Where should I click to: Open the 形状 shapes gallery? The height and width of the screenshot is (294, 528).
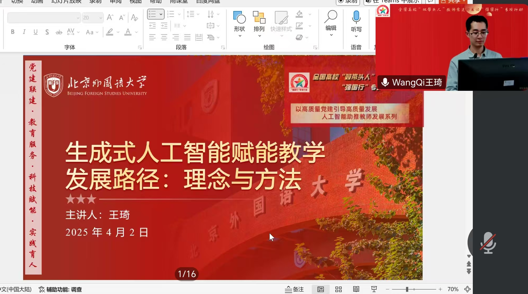[x=239, y=24]
